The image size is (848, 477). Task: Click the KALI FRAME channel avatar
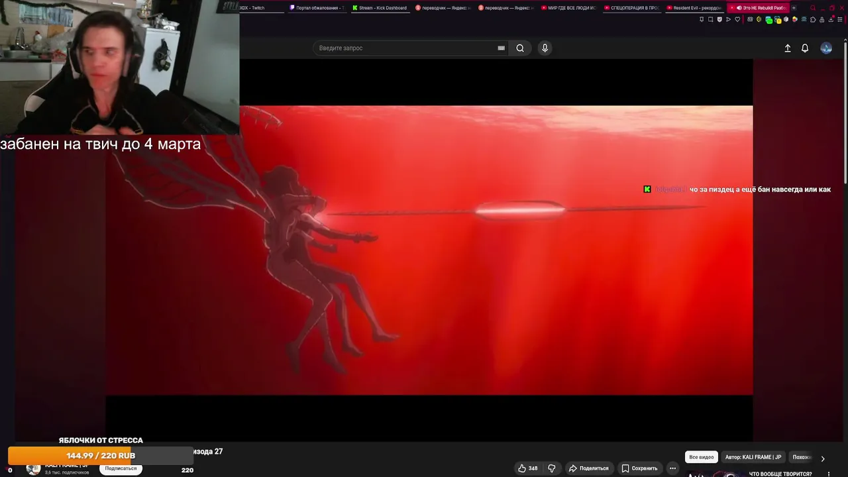pos(33,468)
